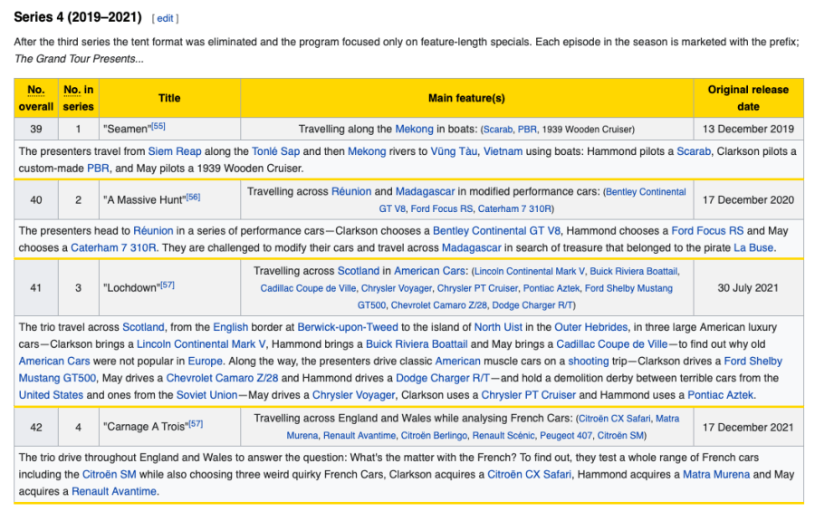Image resolution: width=815 pixels, height=512 pixels.
Task: Follow the United States link
Action: pos(51,395)
